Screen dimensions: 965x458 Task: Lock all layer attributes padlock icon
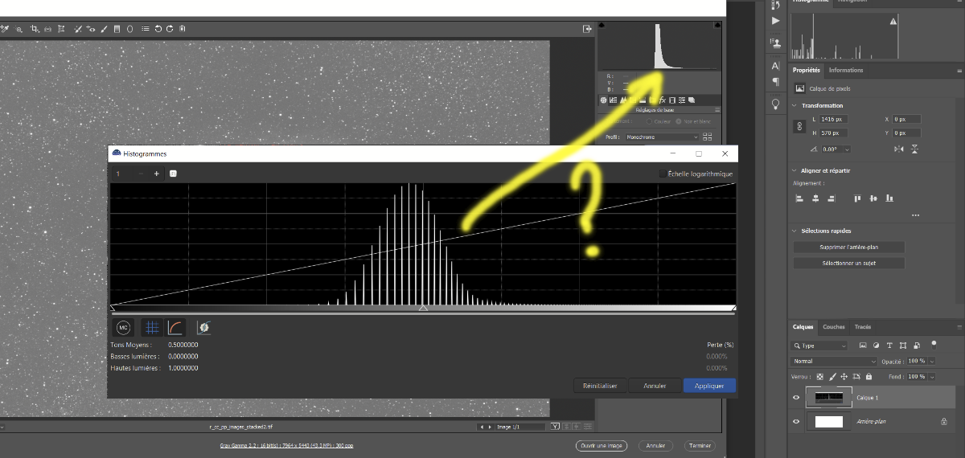[x=868, y=376]
